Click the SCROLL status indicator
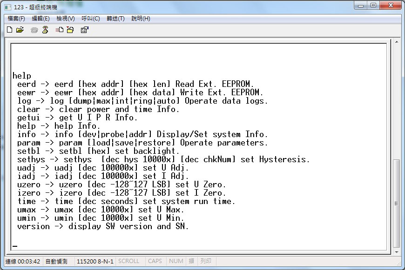The width and height of the screenshot is (405, 270). [x=128, y=261]
